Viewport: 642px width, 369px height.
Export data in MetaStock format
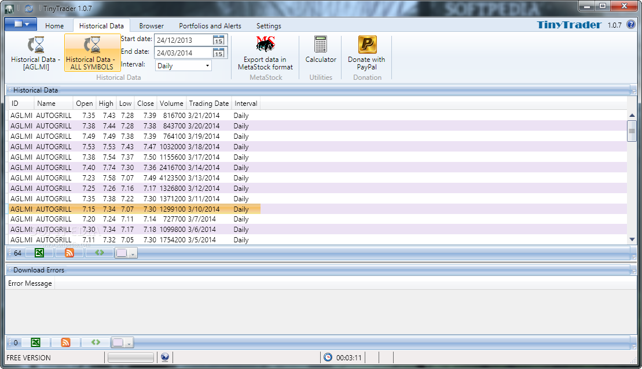[265, 53]
